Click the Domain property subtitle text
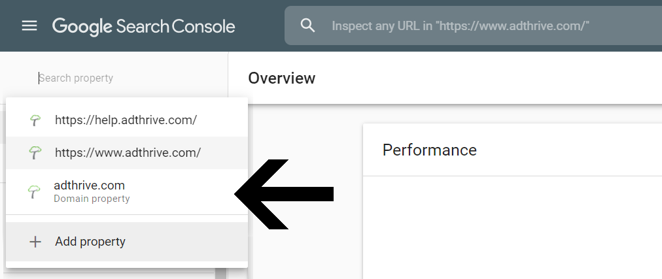Image resolution: width=662 pixels, height=279 pixels. click(92, 199)
